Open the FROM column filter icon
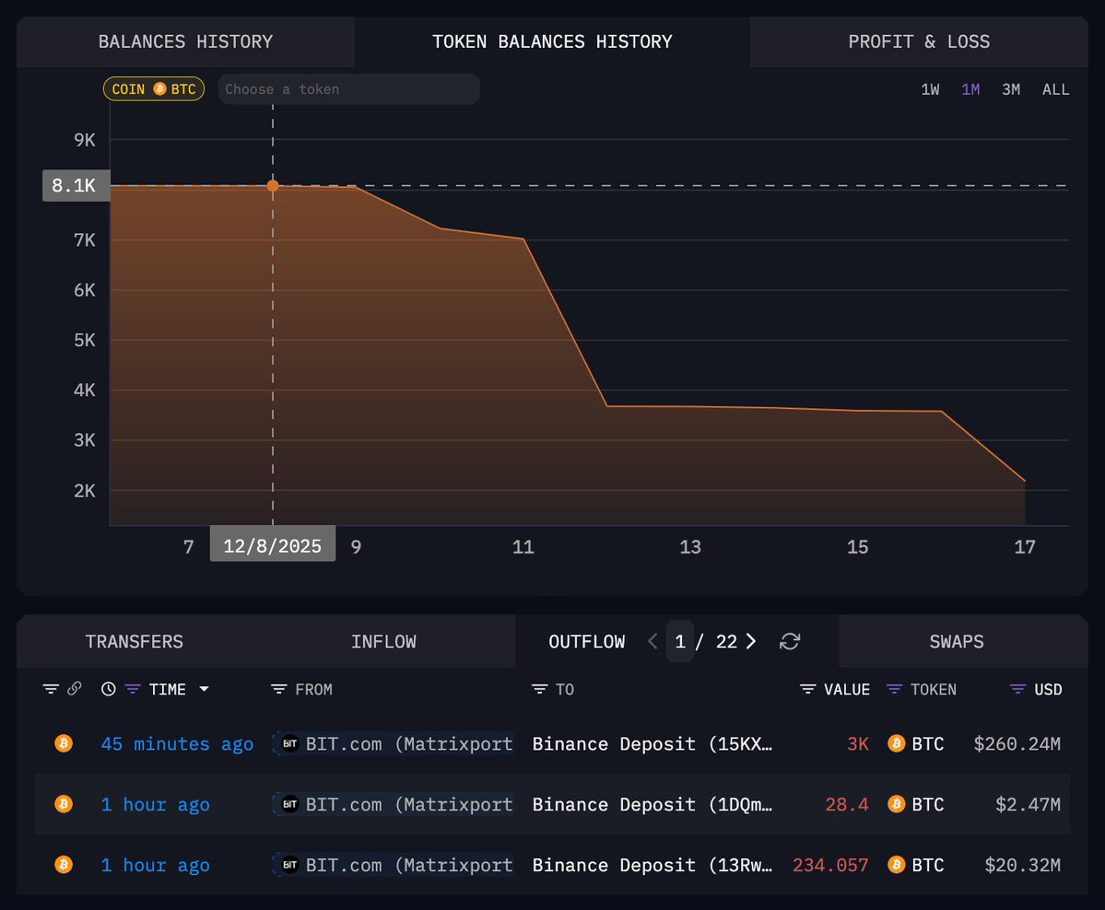 tap(278, 689)
